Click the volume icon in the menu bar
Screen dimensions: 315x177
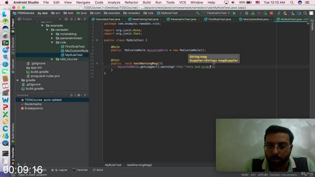(x=233, y=2)
